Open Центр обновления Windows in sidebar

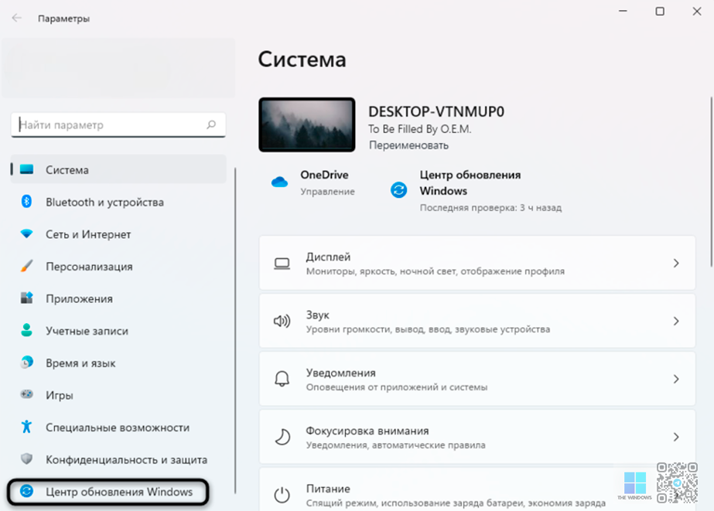(x=108, y=492)
